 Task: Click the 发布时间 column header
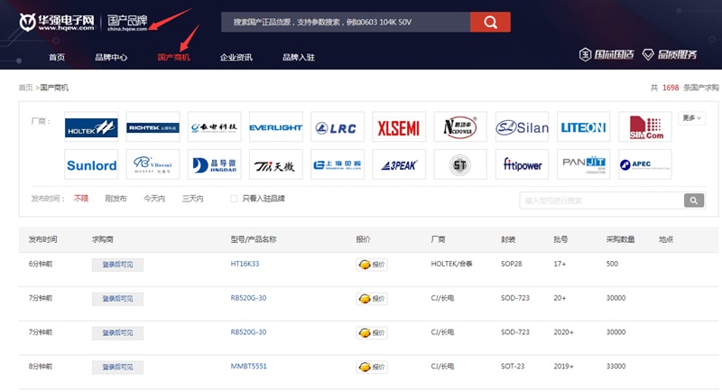tap(42, 239)
